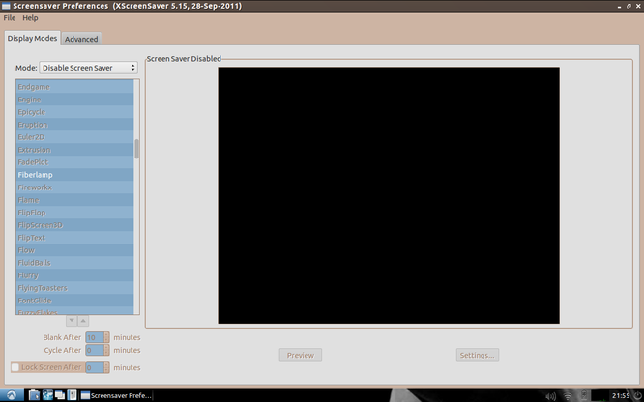Select FlyingToasters in the screensaver list

point(74,288)
